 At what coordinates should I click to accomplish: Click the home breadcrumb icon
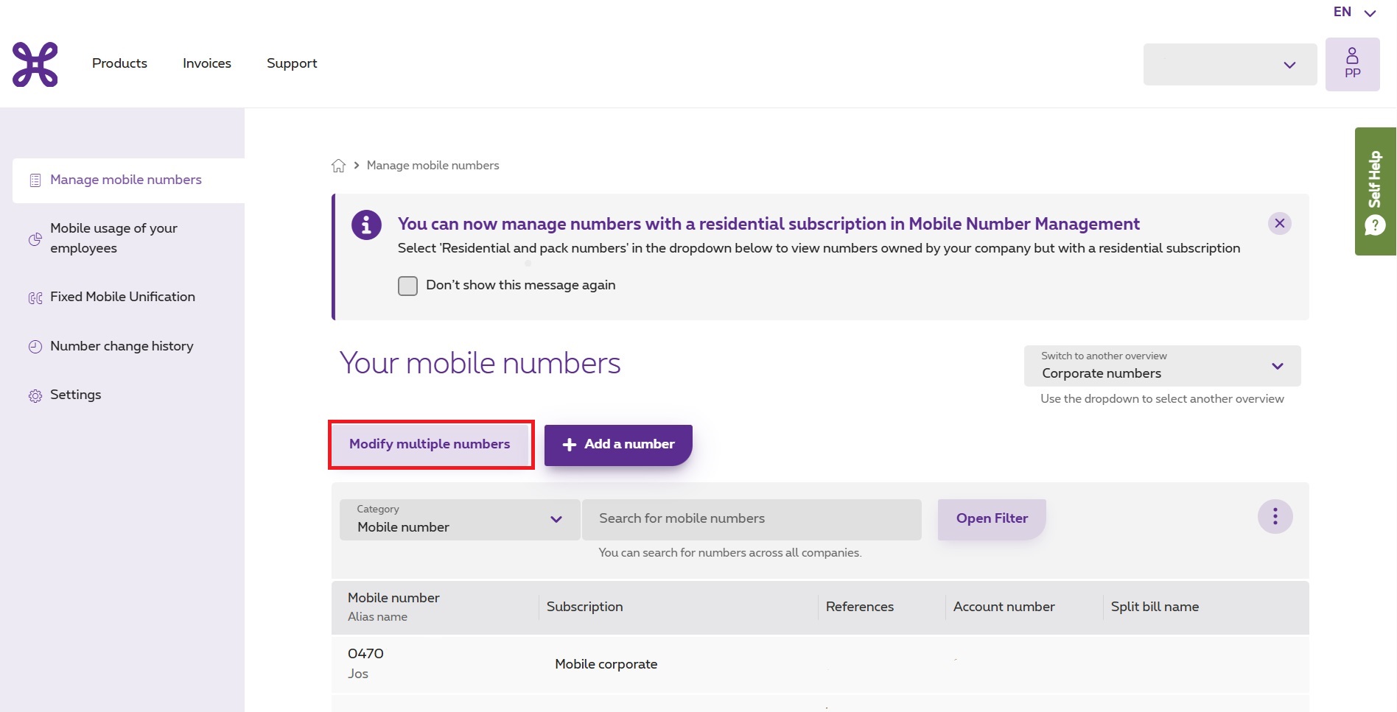338,166
